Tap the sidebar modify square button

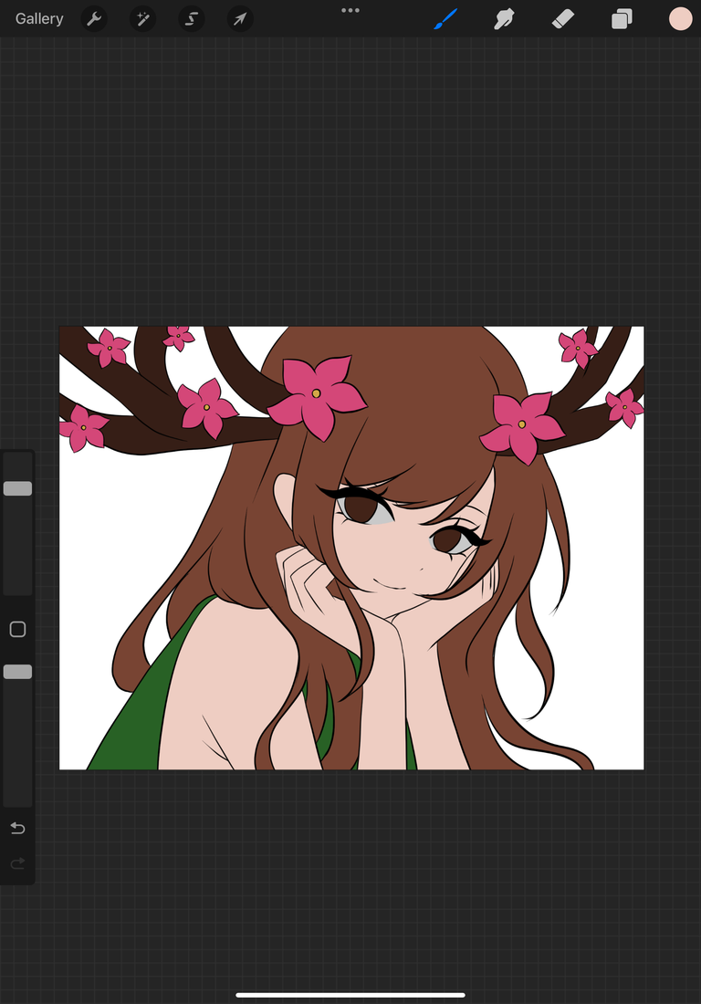point(18,630)
